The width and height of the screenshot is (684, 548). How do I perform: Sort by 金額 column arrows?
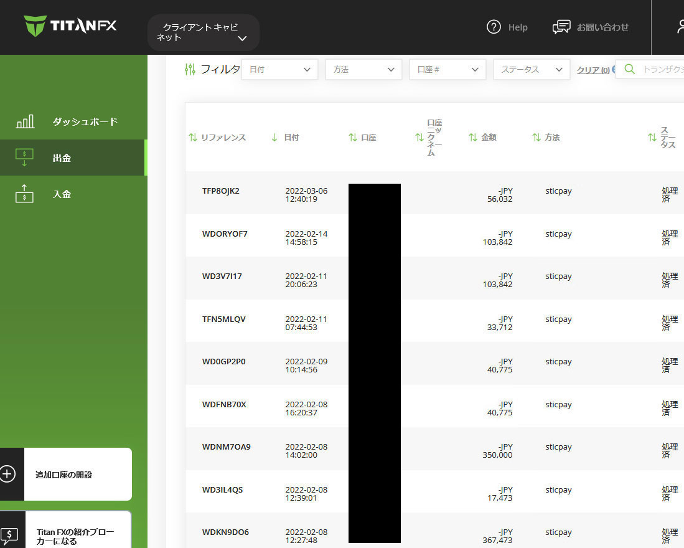click(x=473, y=138)
